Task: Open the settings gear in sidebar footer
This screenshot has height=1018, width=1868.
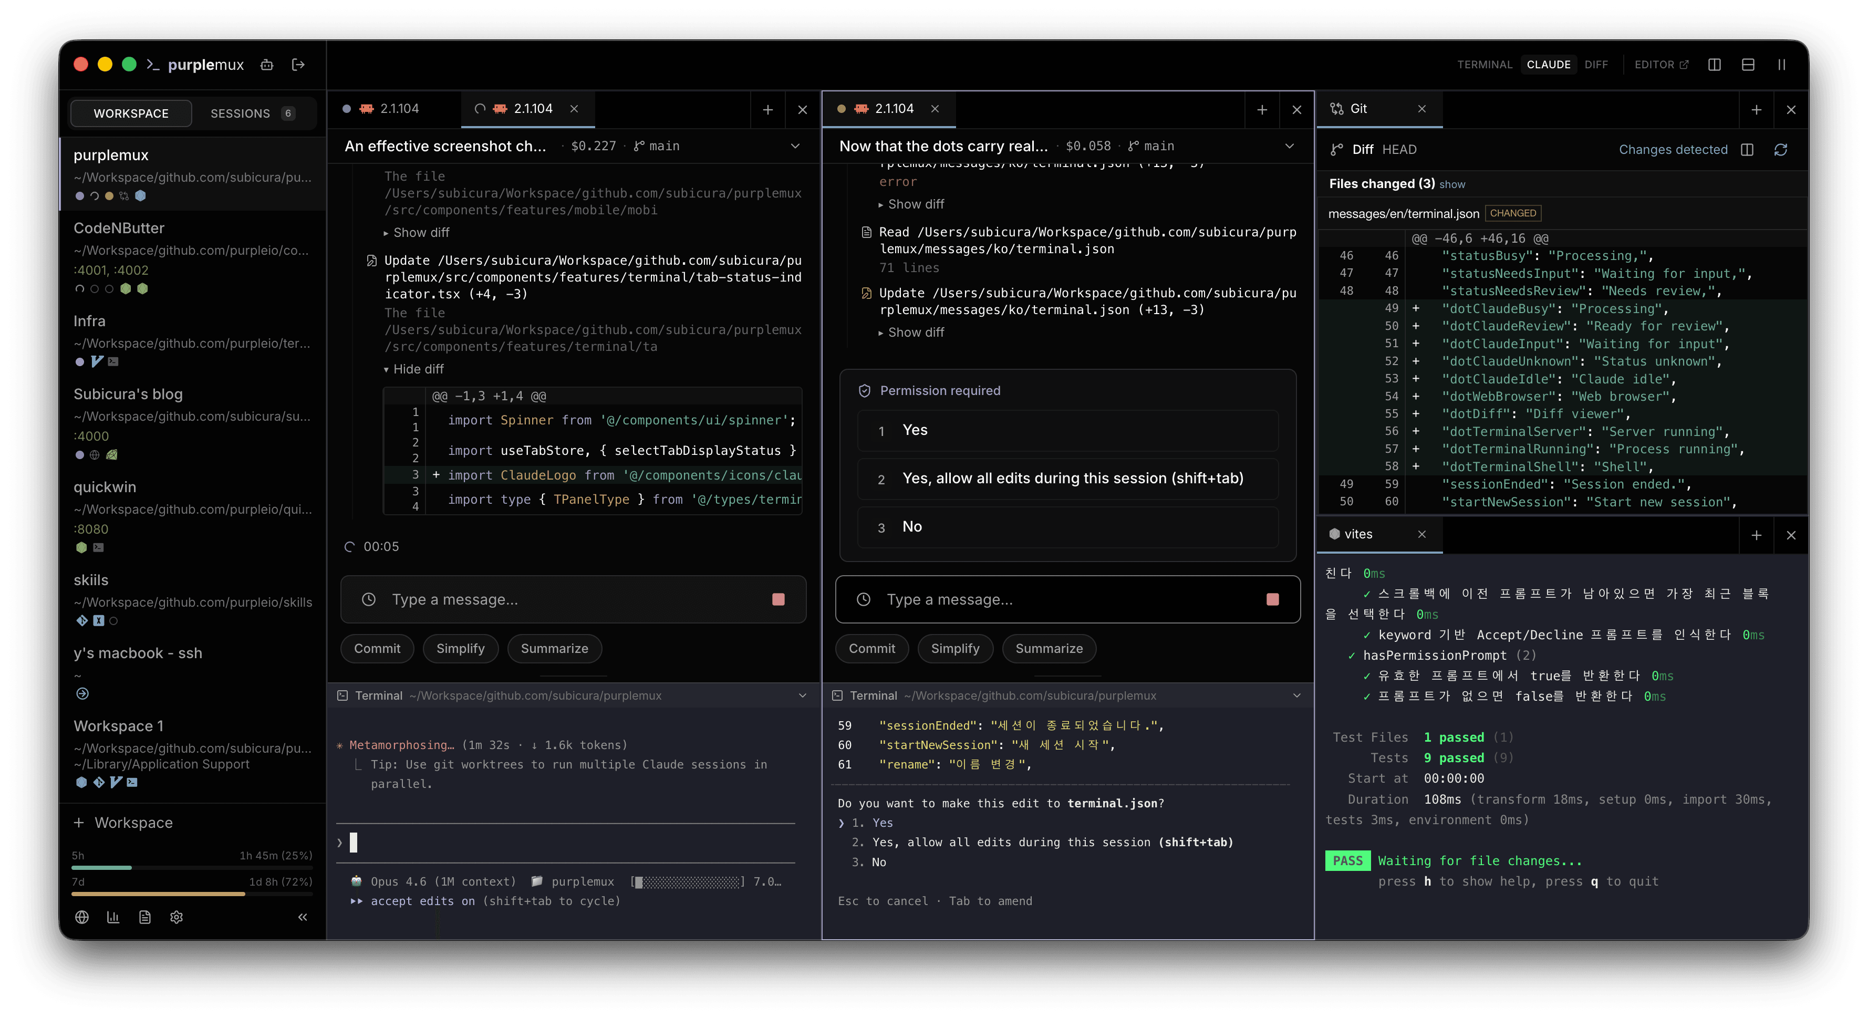Action: click(x=176, y=917)
